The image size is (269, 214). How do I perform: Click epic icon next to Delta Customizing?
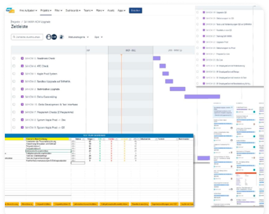[22, 97]
